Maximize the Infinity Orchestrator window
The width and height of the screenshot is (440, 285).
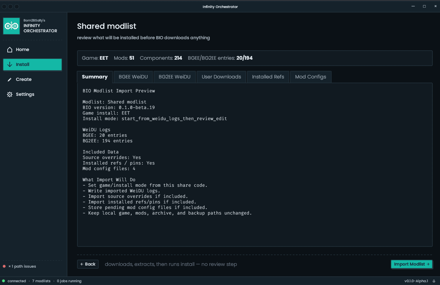click(x=424, y=7)
